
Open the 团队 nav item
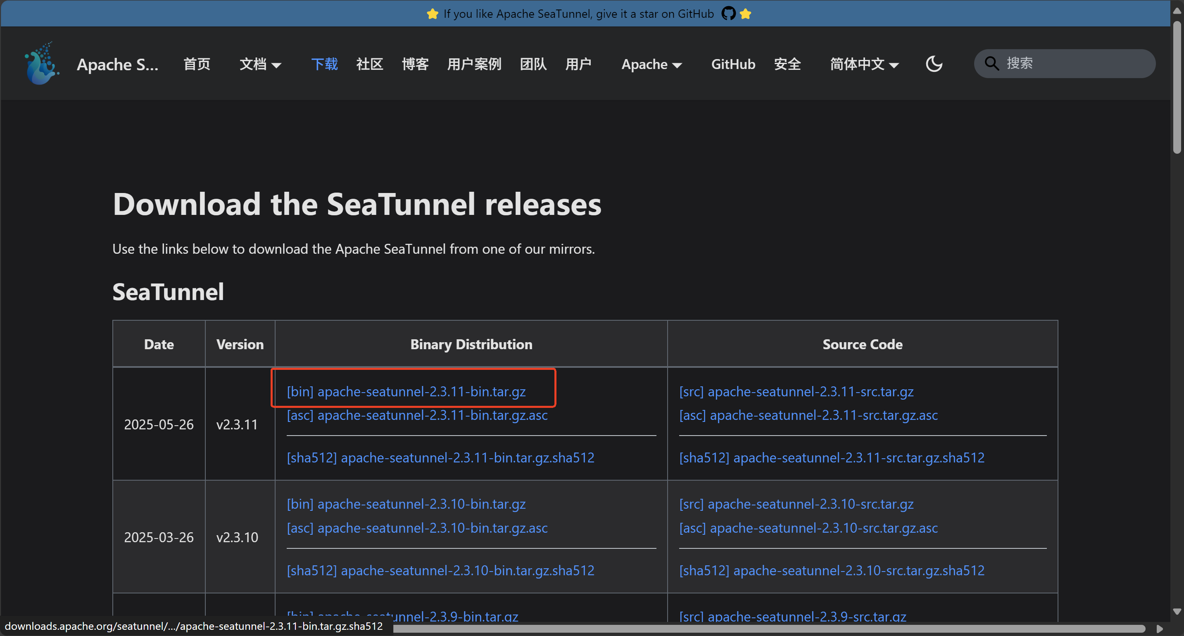click(x=533, y=64)
